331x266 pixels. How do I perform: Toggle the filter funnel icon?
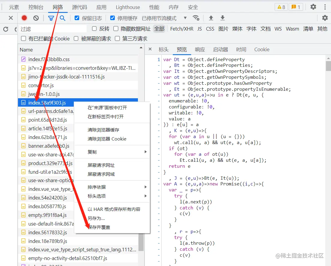51,18
